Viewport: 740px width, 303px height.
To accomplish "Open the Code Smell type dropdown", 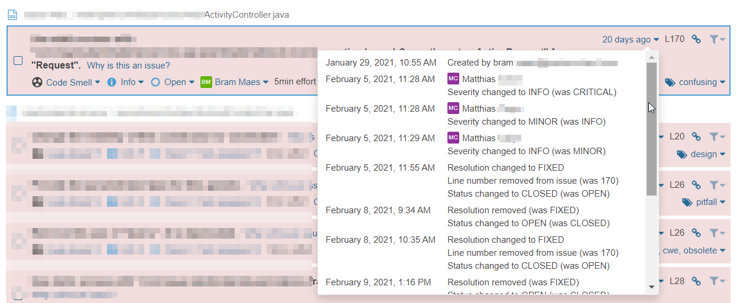I will pyautogui.click(x=73, y=82).
